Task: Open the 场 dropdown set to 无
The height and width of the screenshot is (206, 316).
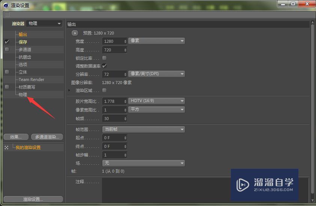Action: (x=144, y=163)
